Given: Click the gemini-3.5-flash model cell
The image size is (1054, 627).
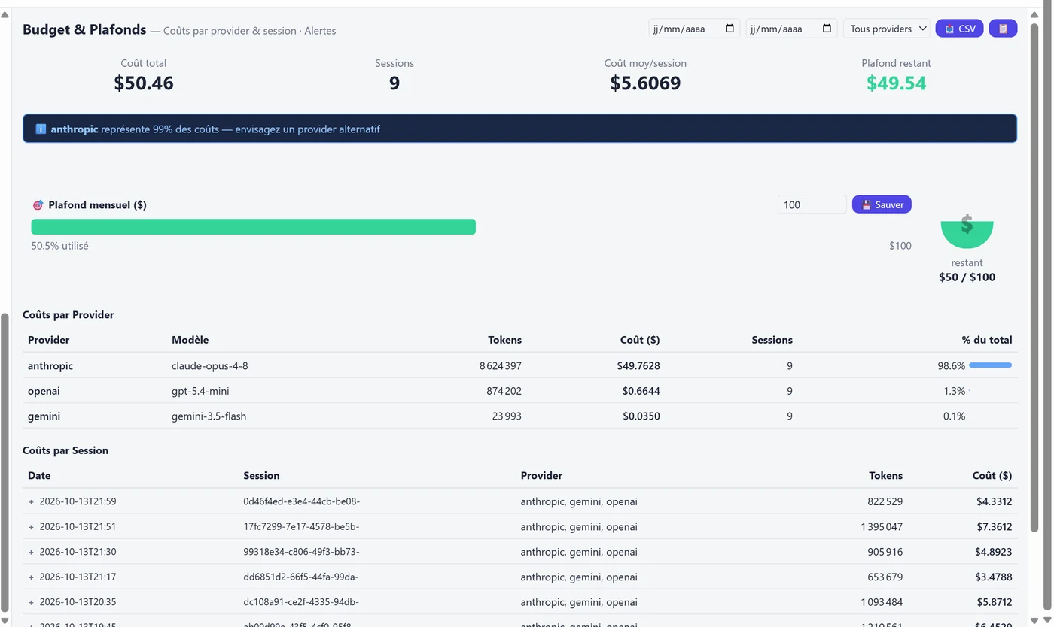Looking at the screenshot, I should tap(209, 416).
